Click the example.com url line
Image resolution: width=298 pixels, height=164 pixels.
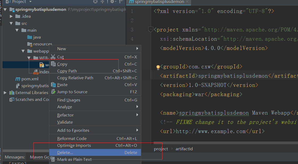point(212,131)
